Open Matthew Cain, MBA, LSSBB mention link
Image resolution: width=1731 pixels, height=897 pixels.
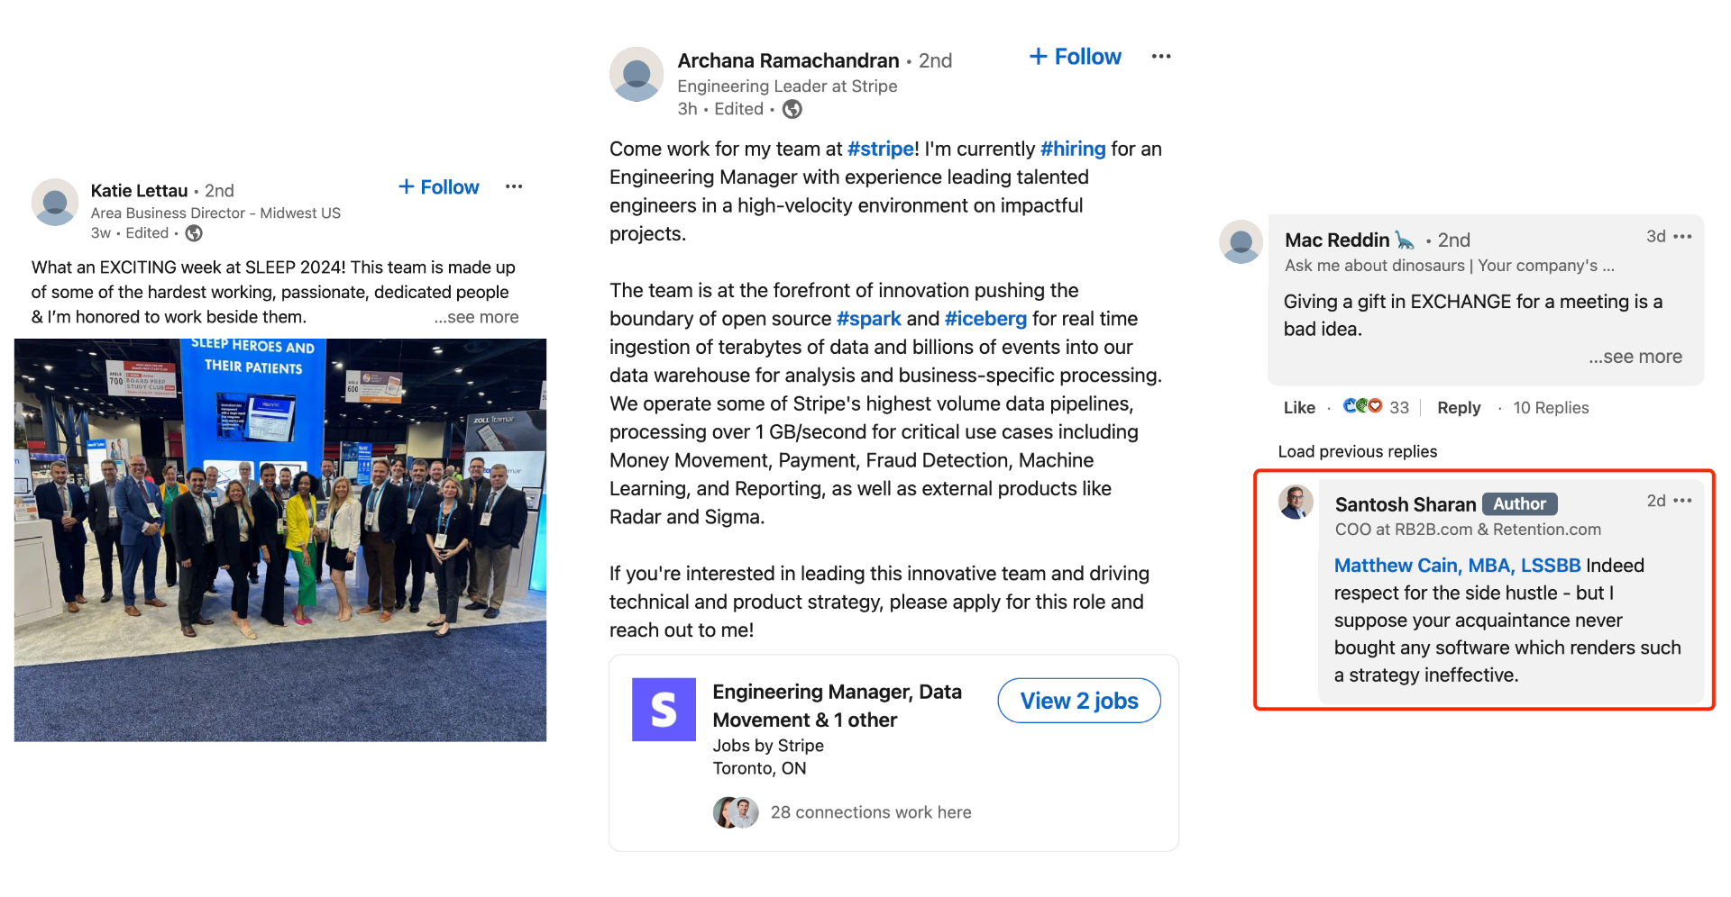pyautogui.click(x=1456, y=566)
